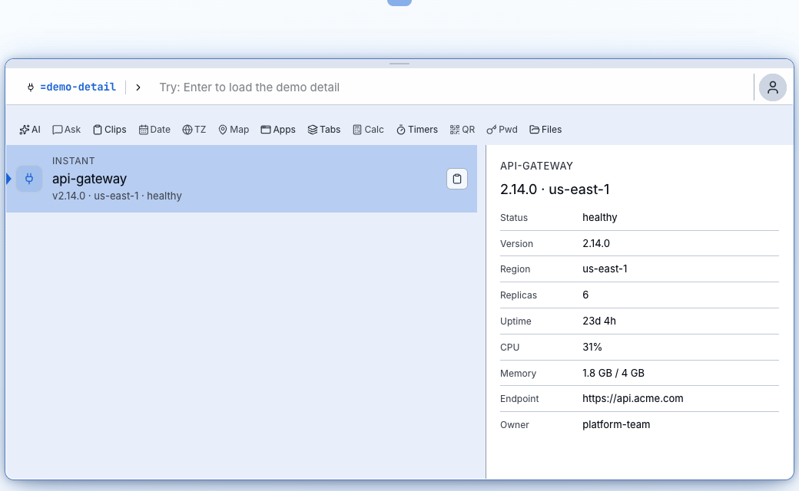Click the '2.14.0 · us-east-1' detail title

coord(555,189)
